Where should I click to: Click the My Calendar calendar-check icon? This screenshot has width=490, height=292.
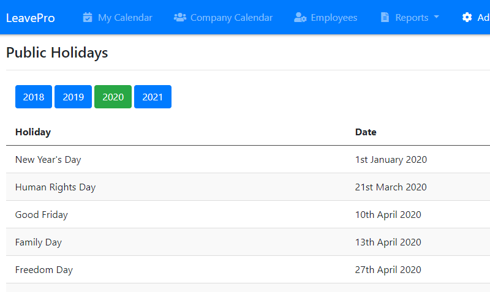[88, 17]
